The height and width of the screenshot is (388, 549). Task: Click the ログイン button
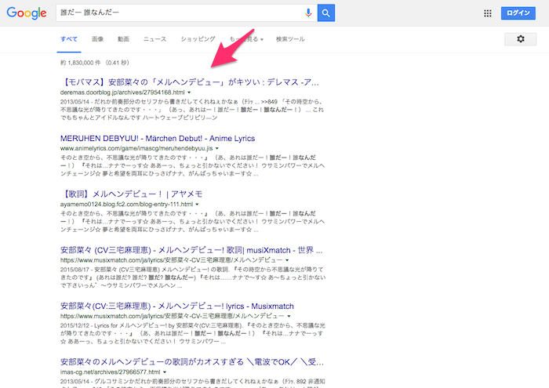pos(519,13)
